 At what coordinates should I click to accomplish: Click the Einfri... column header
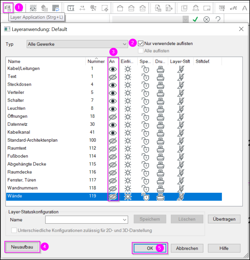click(x=128, y=61)
